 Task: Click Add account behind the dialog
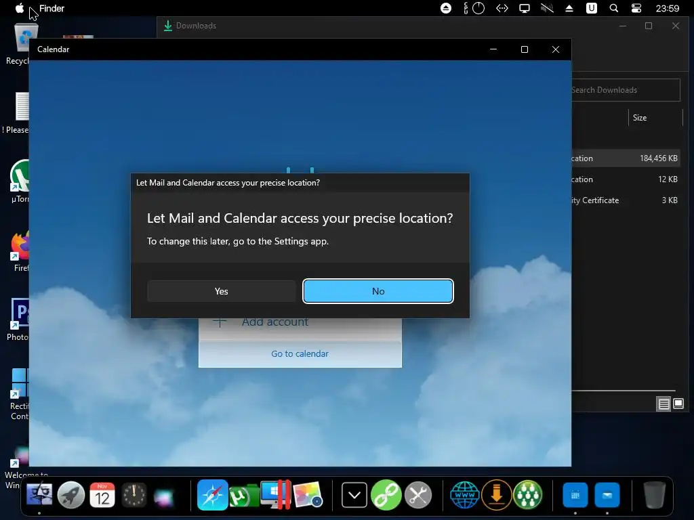pyautogui.click(x=275, y=322)
